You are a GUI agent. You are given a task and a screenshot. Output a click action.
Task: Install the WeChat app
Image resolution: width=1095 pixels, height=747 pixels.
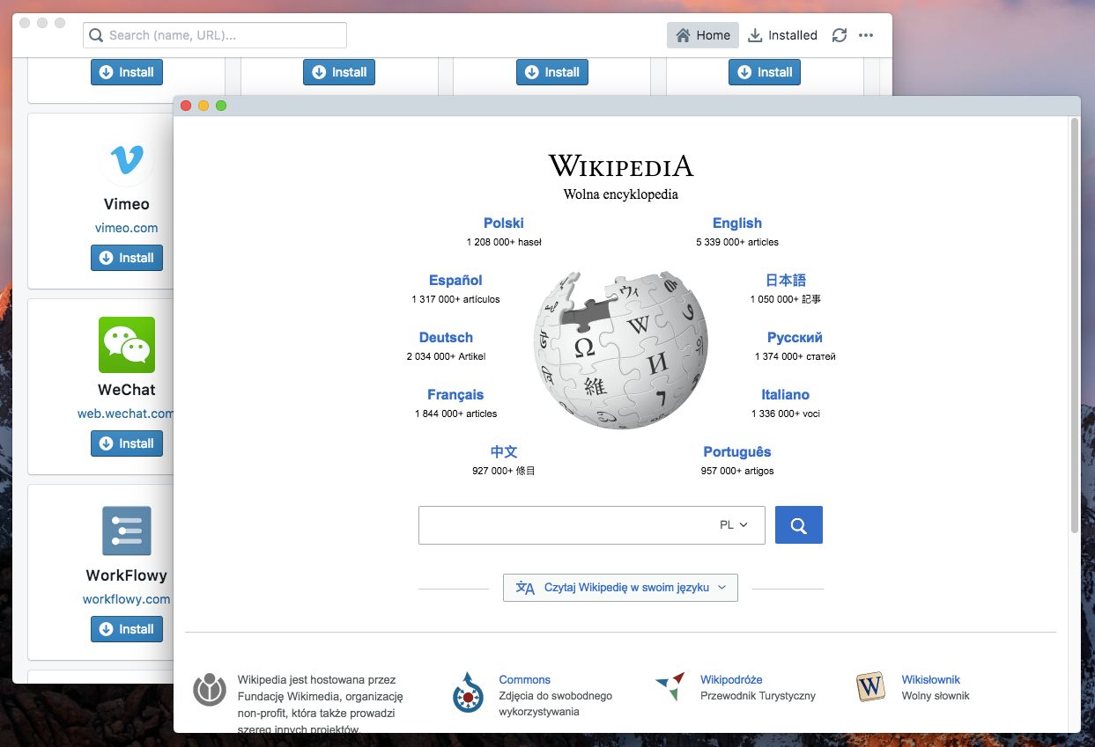[x=127, y=443]
